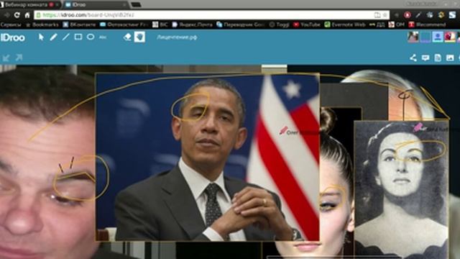The image size is (460, 259).
Task: Select the Abc text tool
Action: [x=103, y=37]
